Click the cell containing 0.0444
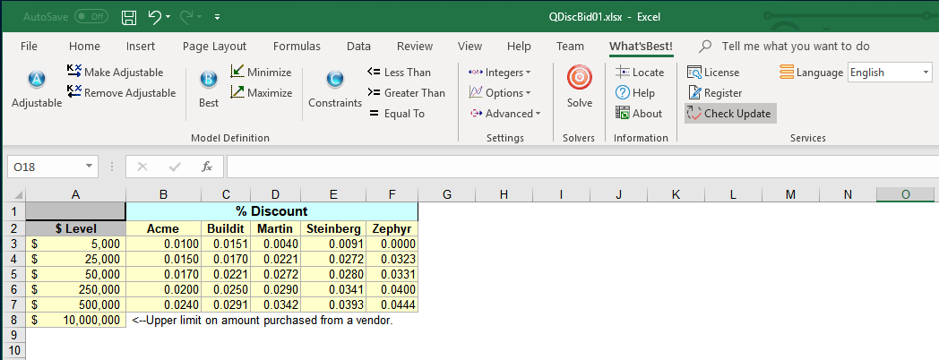Viewport: 939px width, 360px height. 392,304
